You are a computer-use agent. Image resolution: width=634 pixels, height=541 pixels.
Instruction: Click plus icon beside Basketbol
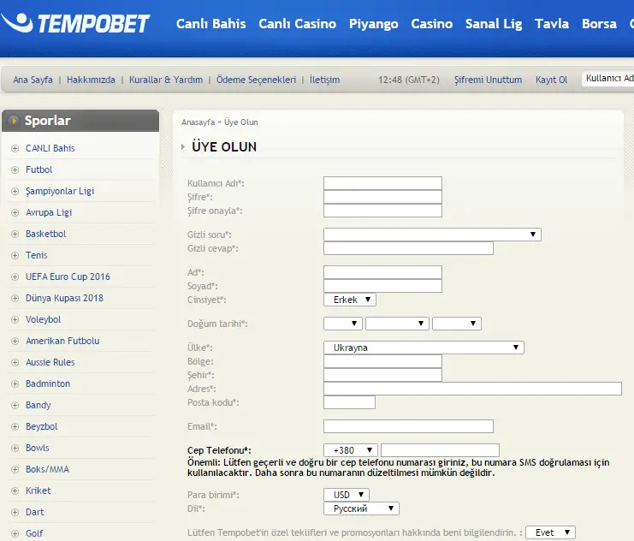(15, 235)
